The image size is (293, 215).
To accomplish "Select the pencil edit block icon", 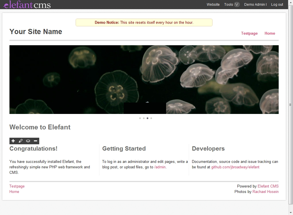I will 20,141.
